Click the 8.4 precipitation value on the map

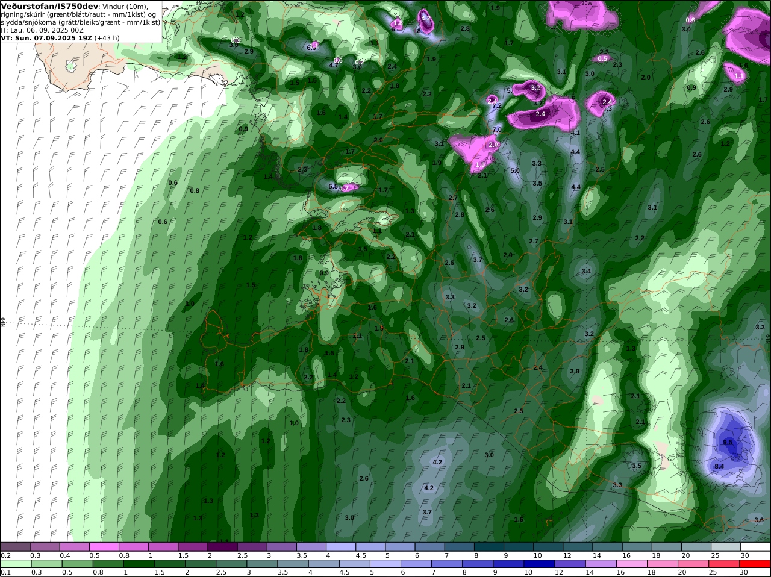pyautogui.click(x=719, y=466)
